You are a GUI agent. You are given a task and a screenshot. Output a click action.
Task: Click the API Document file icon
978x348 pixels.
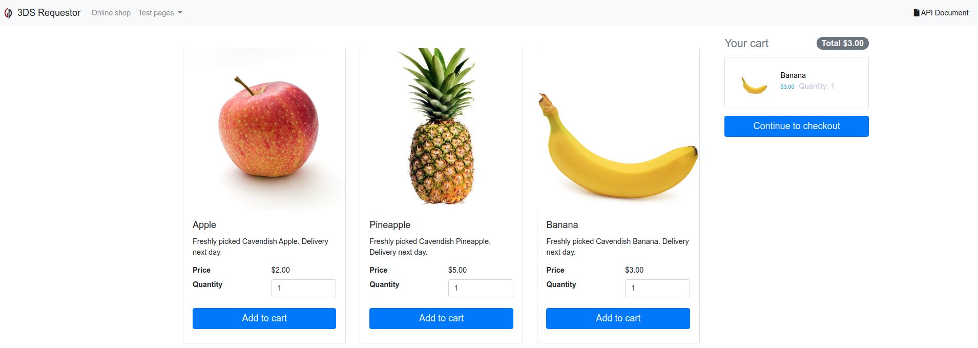point(916,13)
